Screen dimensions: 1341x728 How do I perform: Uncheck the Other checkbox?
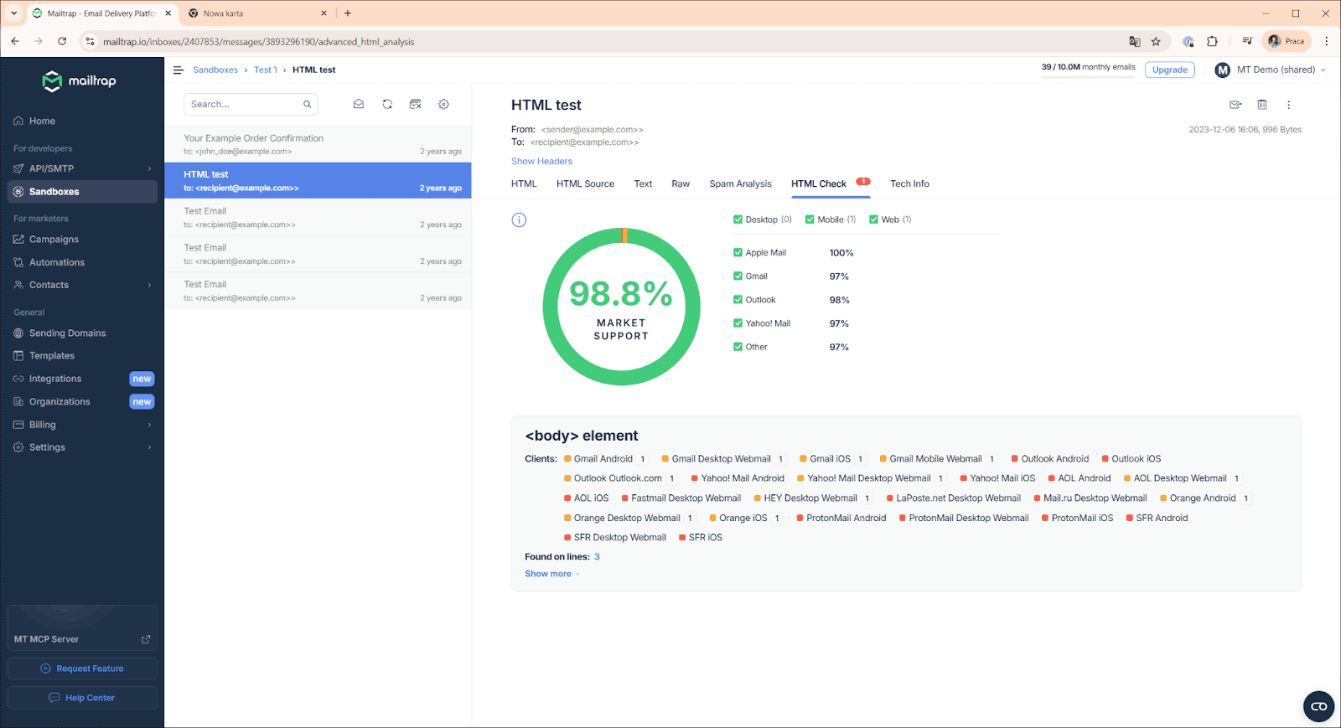pyautogui.click(x=738, y=346)
